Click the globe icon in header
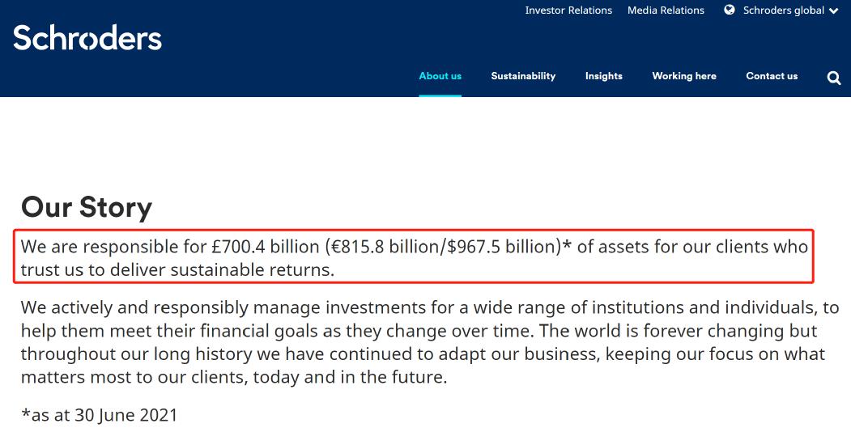Image resolution: width=851 pixels, height=432 pixels. 730,11
